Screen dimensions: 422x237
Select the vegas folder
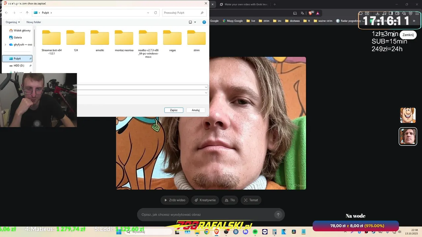click(x=172, y=41)
